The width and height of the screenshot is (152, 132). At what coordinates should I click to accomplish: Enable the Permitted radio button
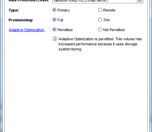54,29
